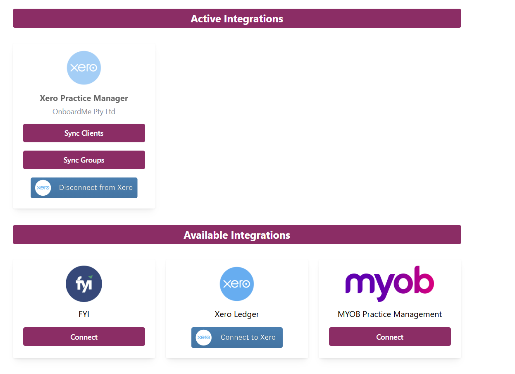Click the Xero Practice Manager logo
Image resolution: width=515 pixels, height=374 pixels.
[84, 68]
